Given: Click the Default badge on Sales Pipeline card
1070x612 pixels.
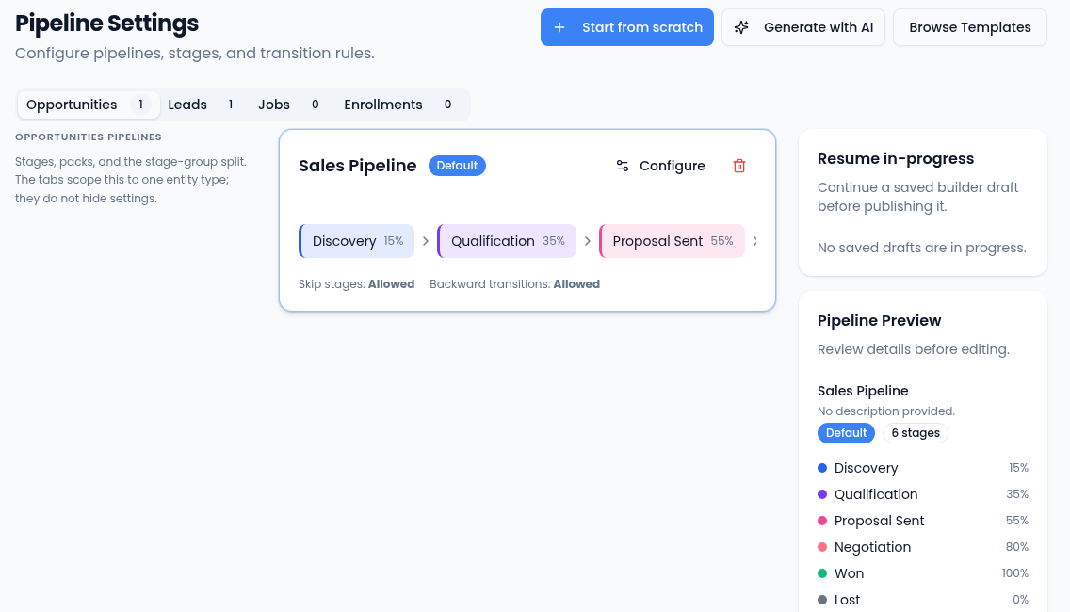Looking at the screenshot, I should click(x=457, y=166).
